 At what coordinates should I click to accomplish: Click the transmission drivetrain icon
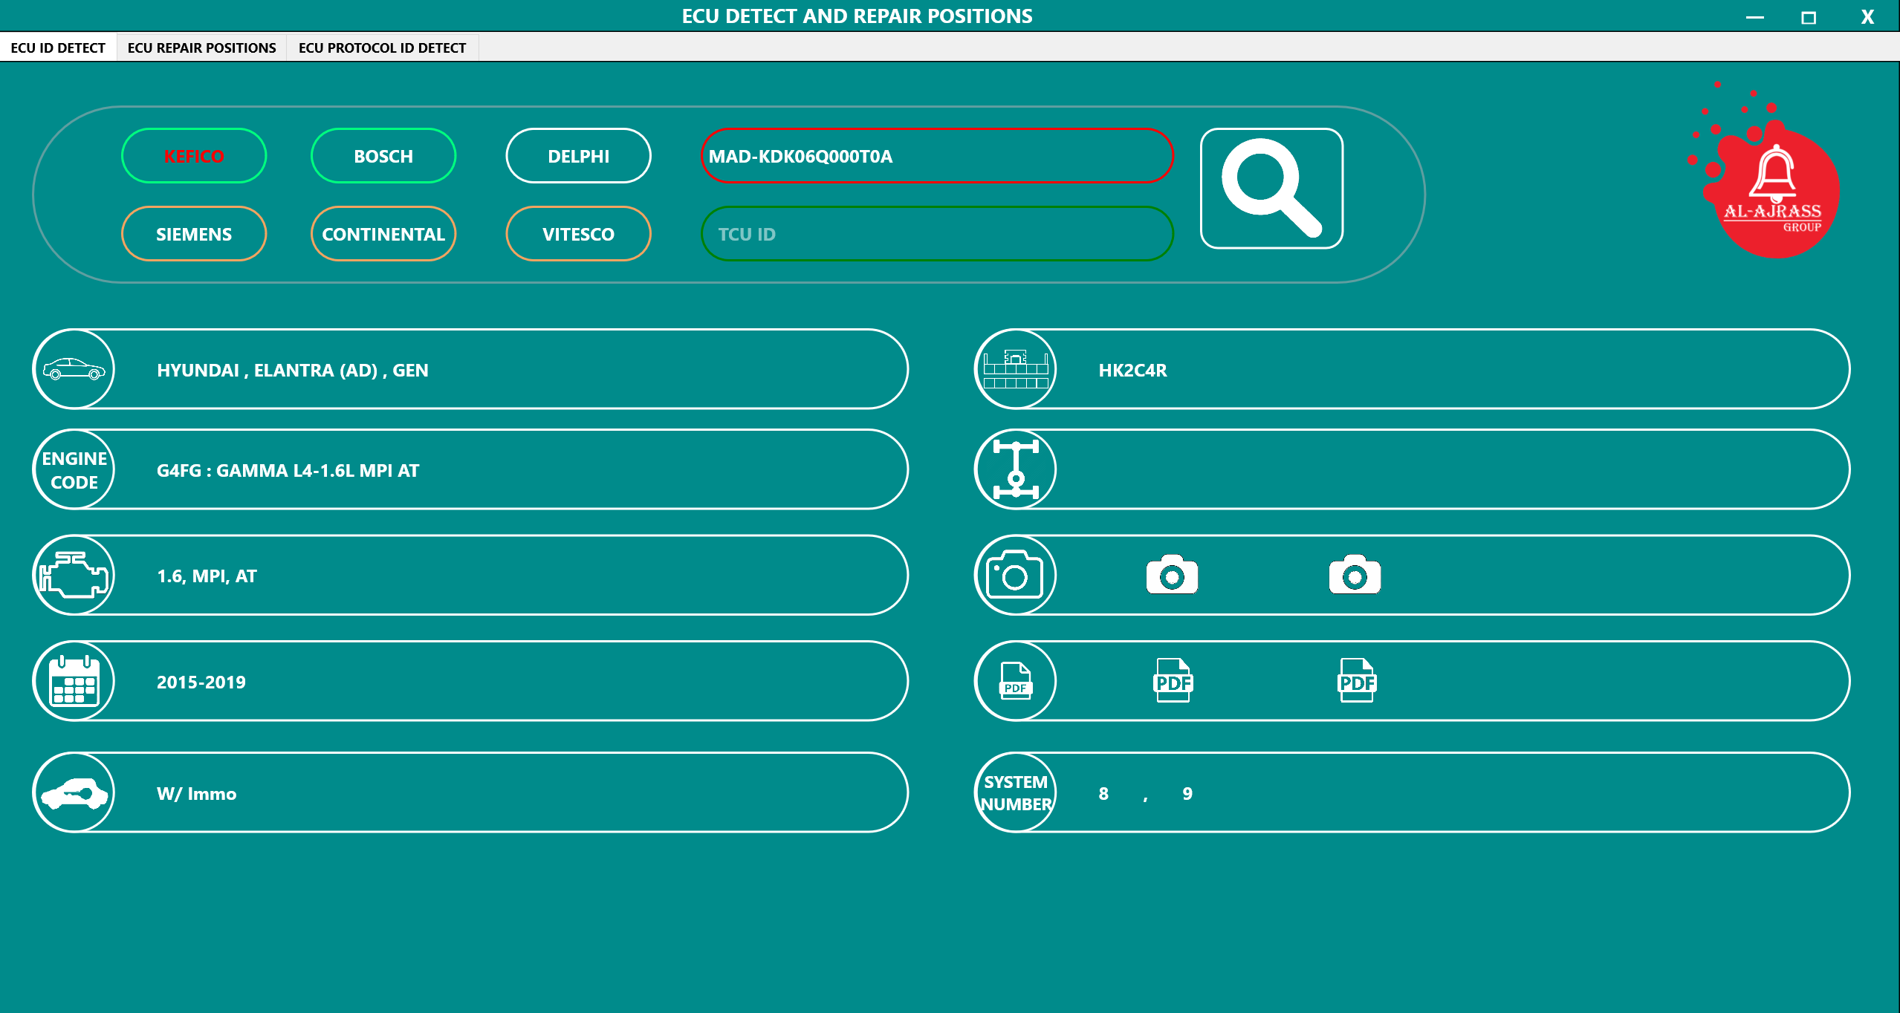click(x=1016, y=469)
